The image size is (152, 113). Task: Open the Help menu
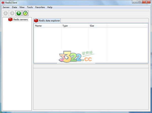click(50, 7)
